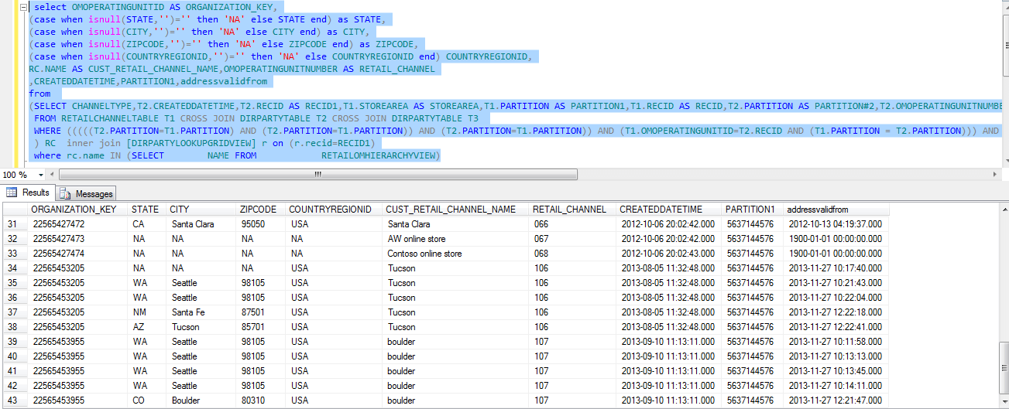Click the Results tab grid icon
1009x409 pixels.
click(x=12, y=193)
